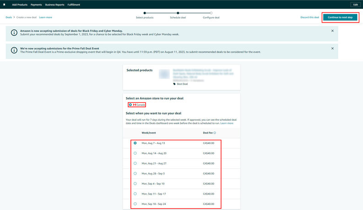Dismiss the Black Friday deals notification

click(332, 31)
